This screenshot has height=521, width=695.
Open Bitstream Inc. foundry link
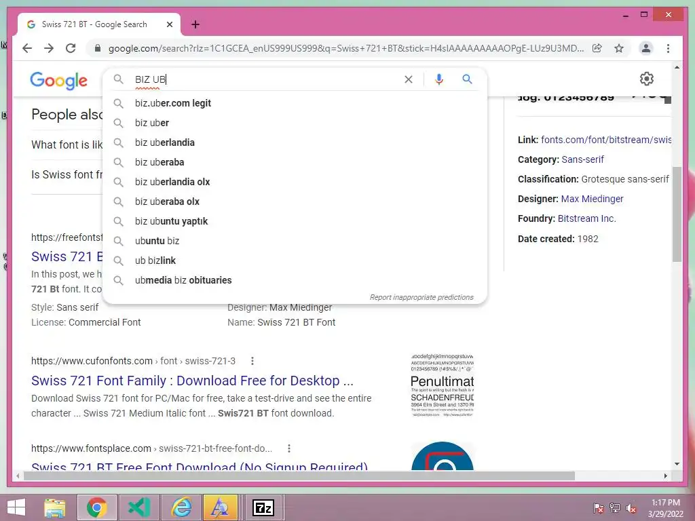coord(587,219)
